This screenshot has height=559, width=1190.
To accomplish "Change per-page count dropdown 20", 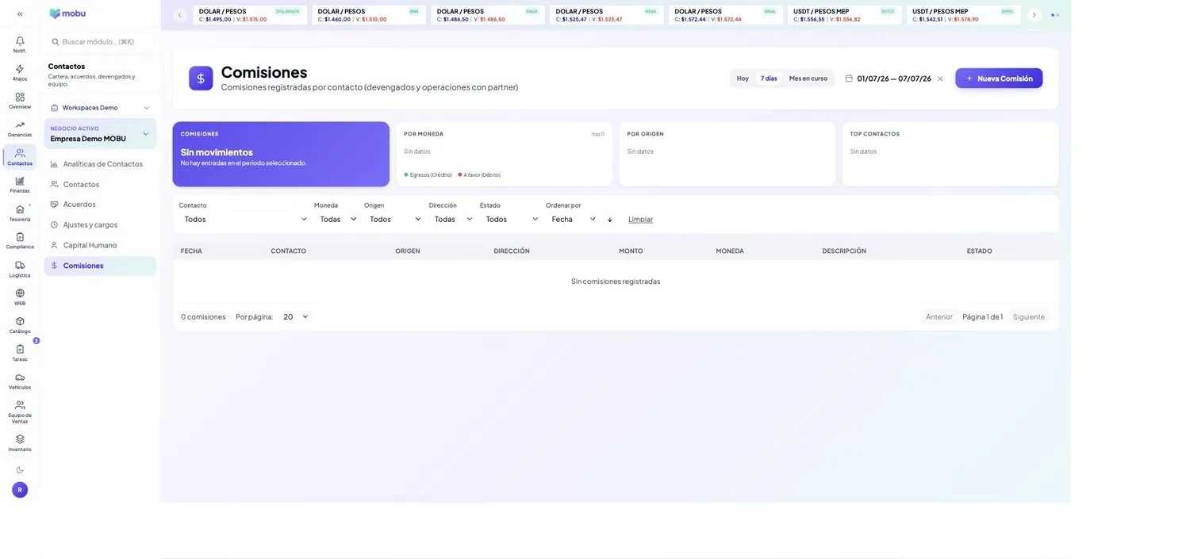I will pos(295,316).
